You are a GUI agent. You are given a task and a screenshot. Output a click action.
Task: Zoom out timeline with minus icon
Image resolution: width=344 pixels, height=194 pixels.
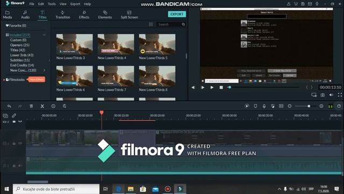pos(290,106)
